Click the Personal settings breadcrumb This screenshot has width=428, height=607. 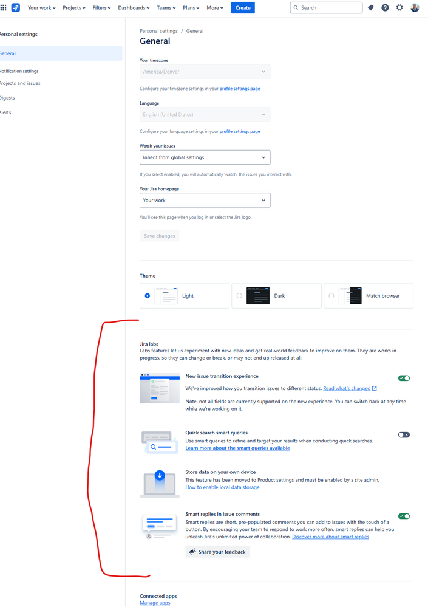(158, 31)
